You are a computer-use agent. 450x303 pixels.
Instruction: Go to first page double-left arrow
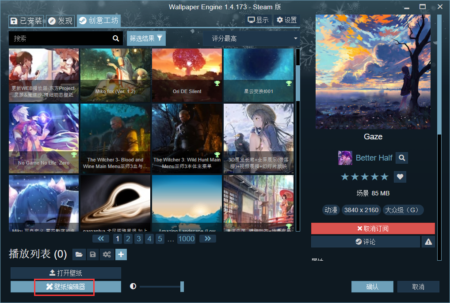(101, 239)
